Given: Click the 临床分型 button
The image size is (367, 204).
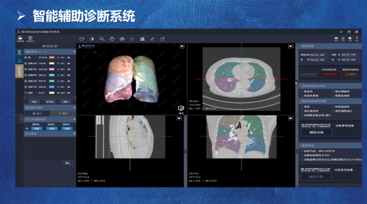Looking at the screenshot, I should coord(316,177).
